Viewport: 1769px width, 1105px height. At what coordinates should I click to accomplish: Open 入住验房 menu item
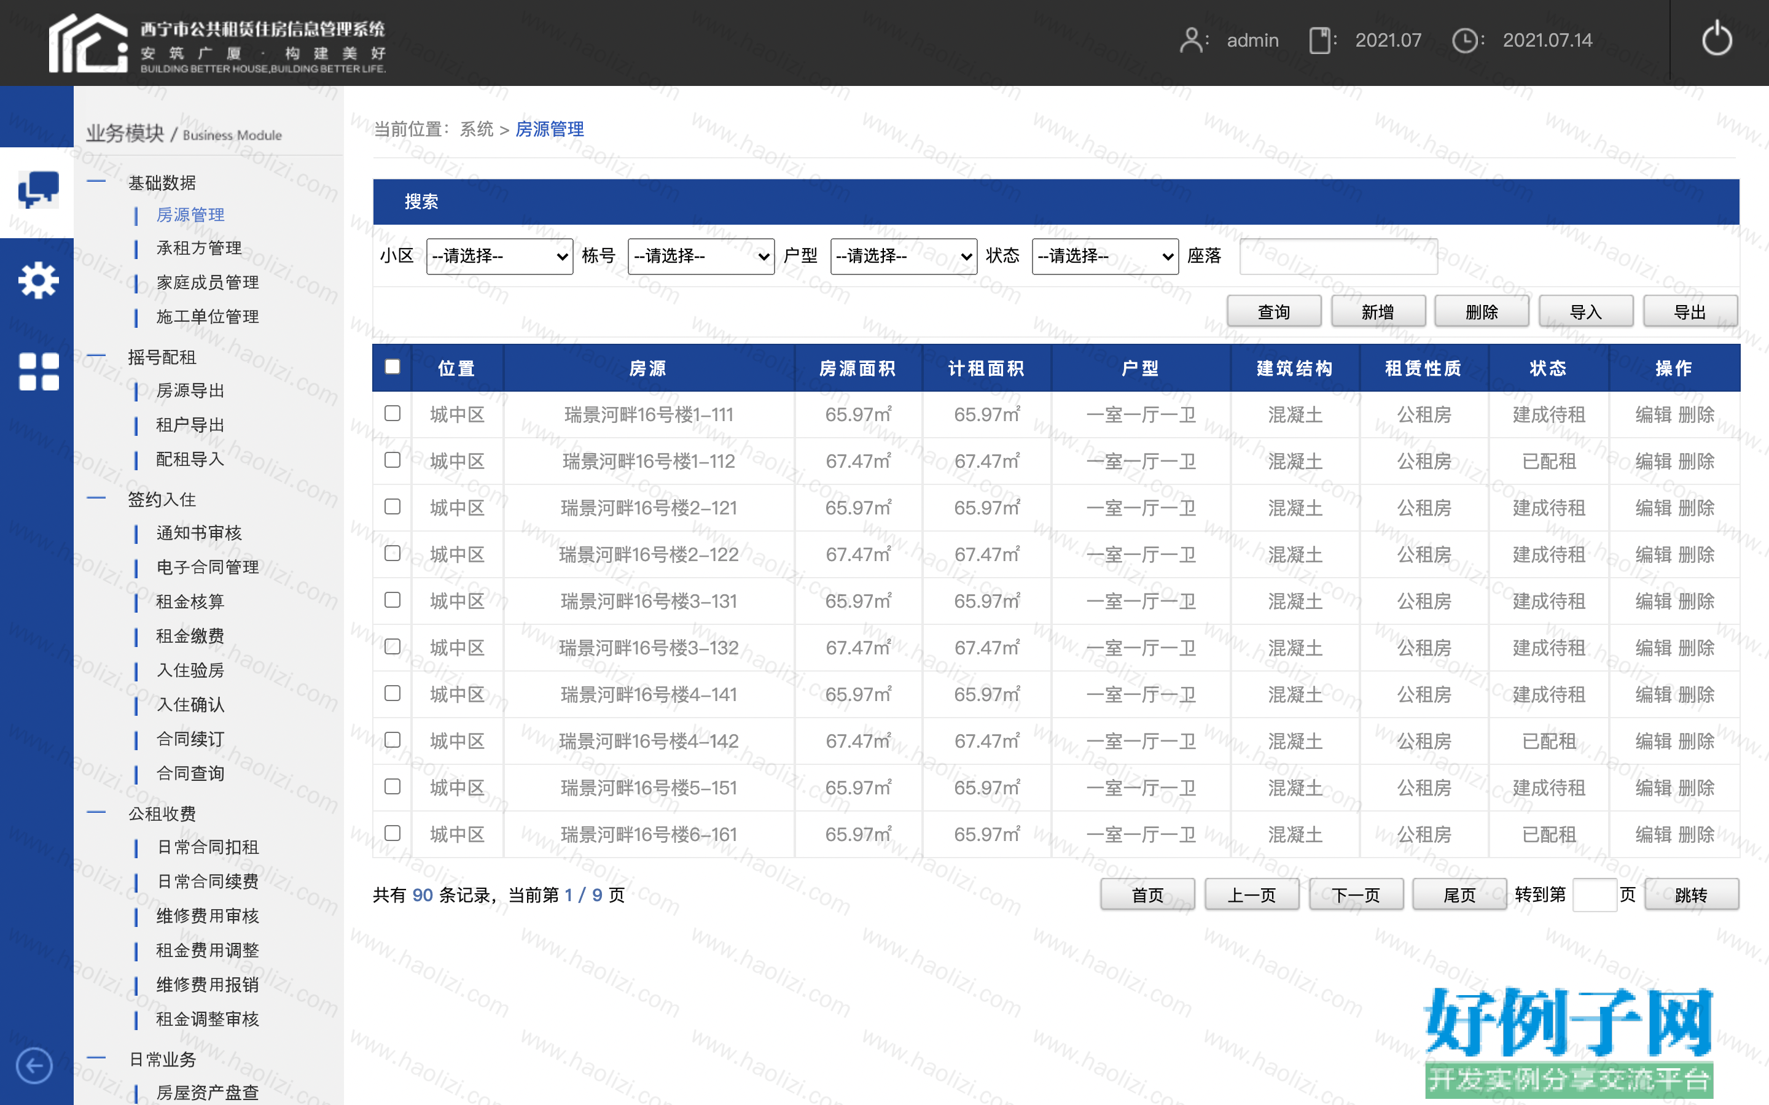coord(190,670)
